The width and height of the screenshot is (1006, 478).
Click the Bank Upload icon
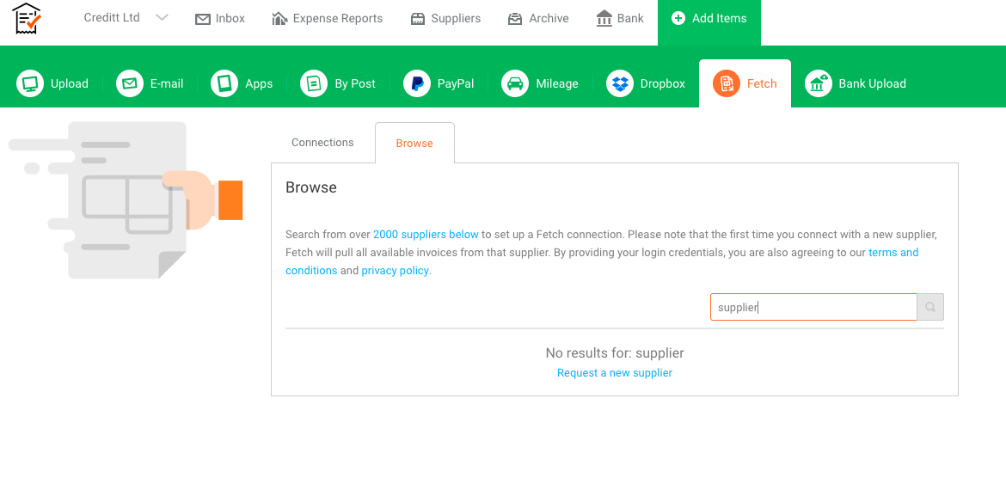(818, 83)
